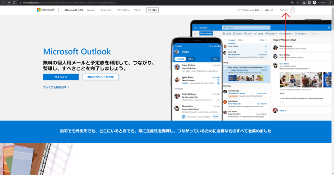This screenshot has height=175, width=334.
Task: Open the Kevin Sturgis TED talks email
Action: point(246,93)
